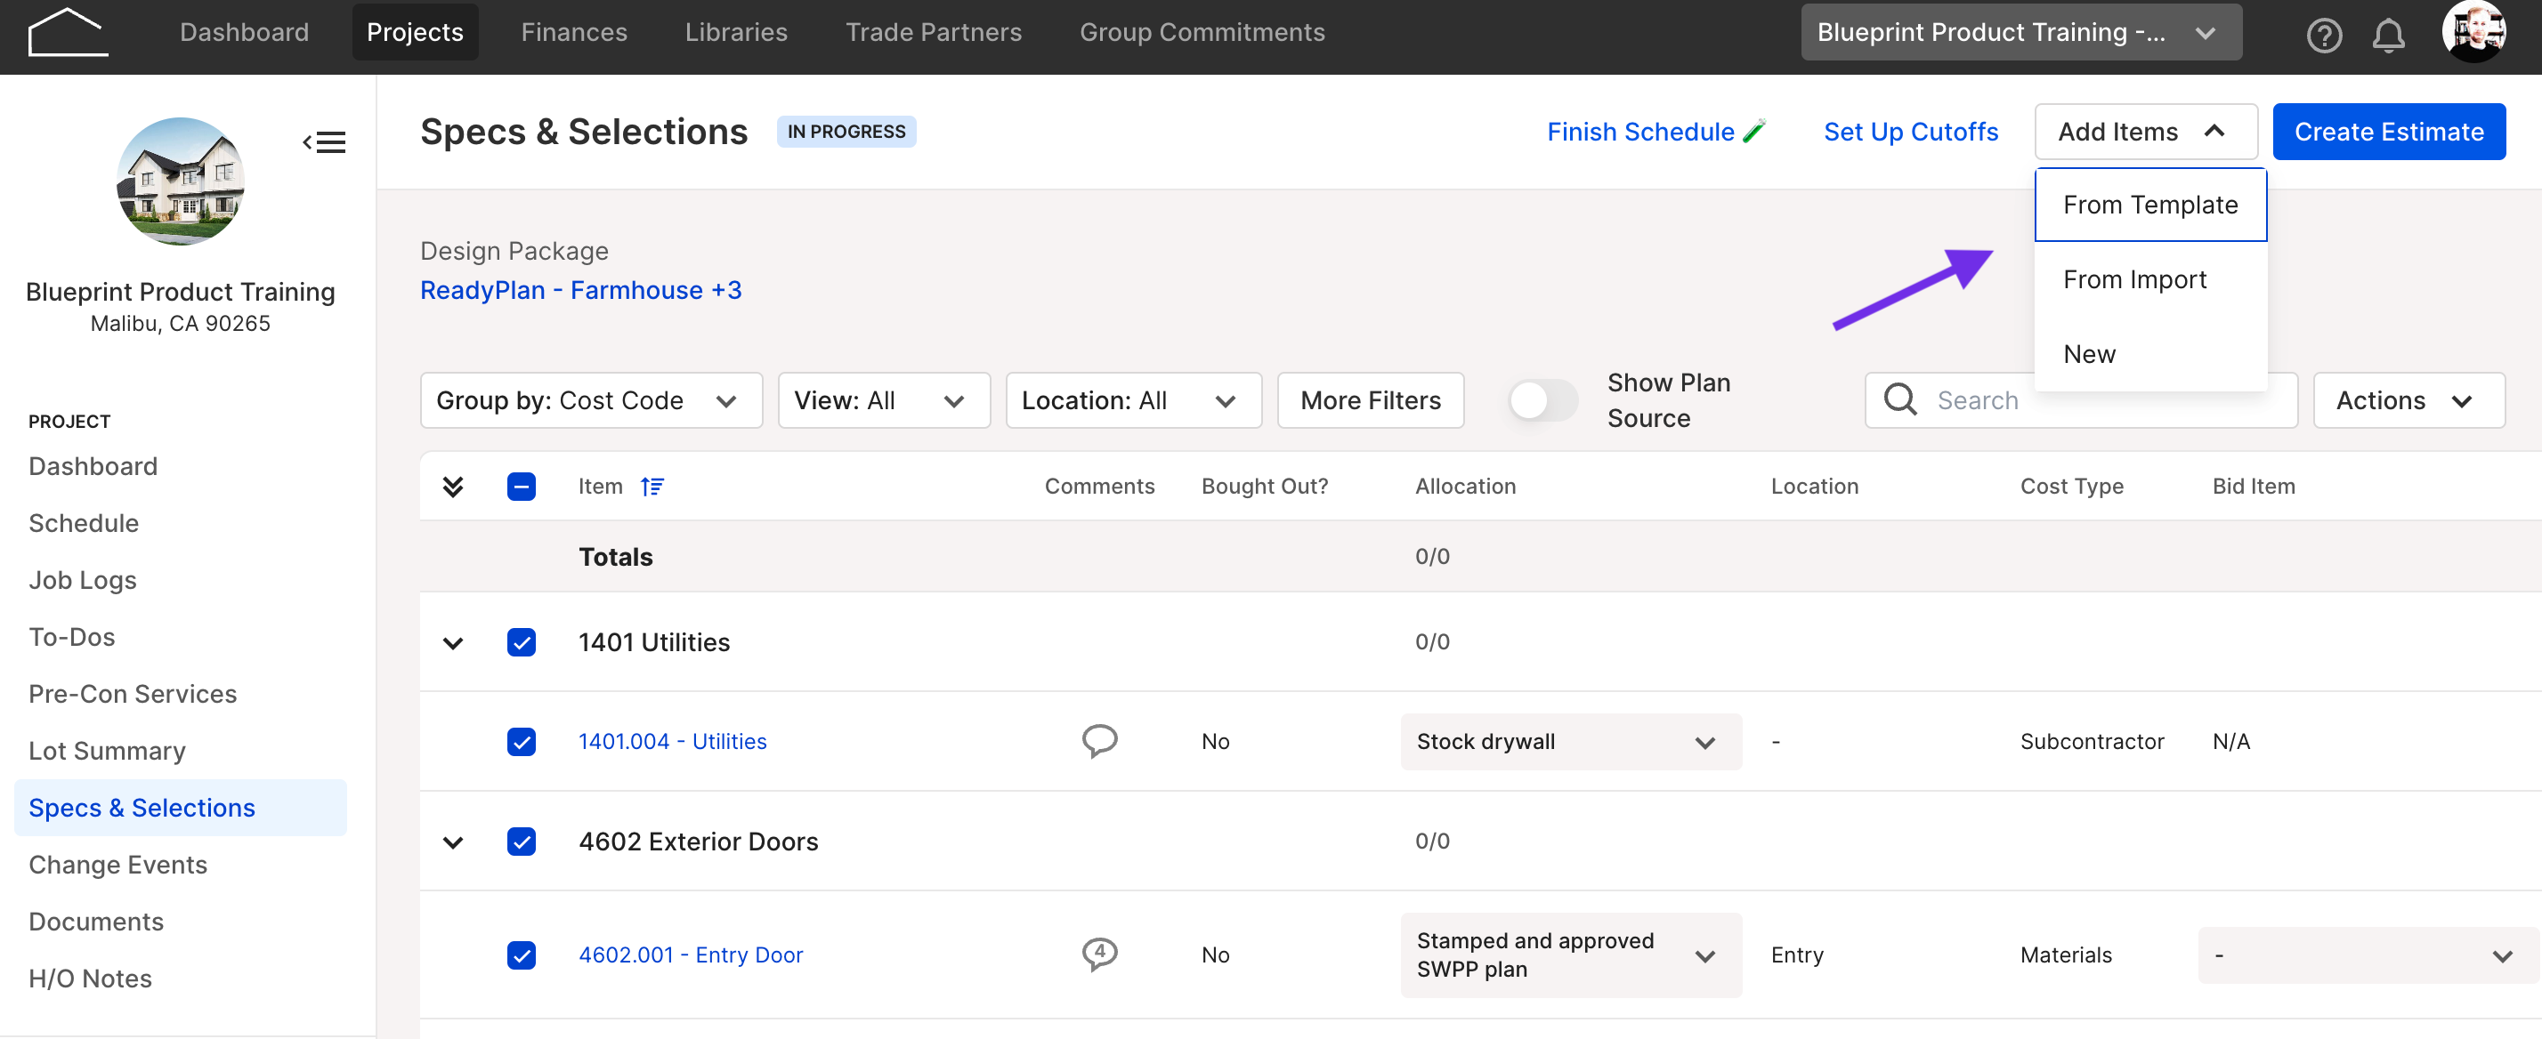Open the ReadyPlan - Farmhouse +3 link

[x=580, y=290]
